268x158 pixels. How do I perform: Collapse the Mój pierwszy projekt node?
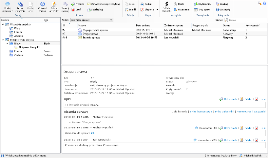3,40
